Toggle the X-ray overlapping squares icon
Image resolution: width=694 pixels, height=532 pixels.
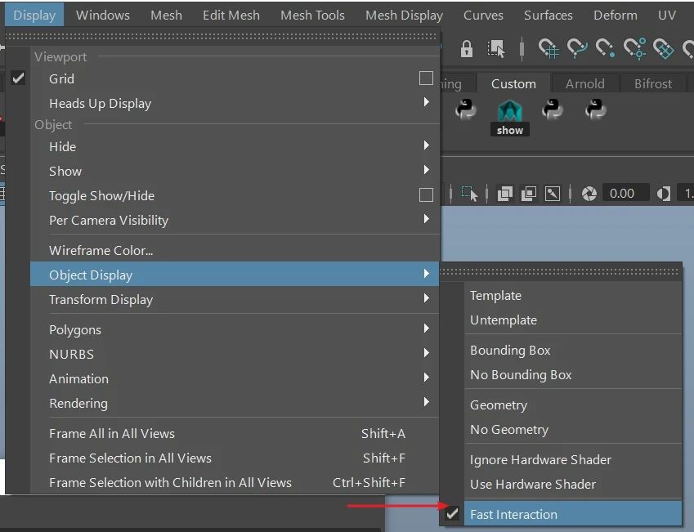[x=505, y=194]
